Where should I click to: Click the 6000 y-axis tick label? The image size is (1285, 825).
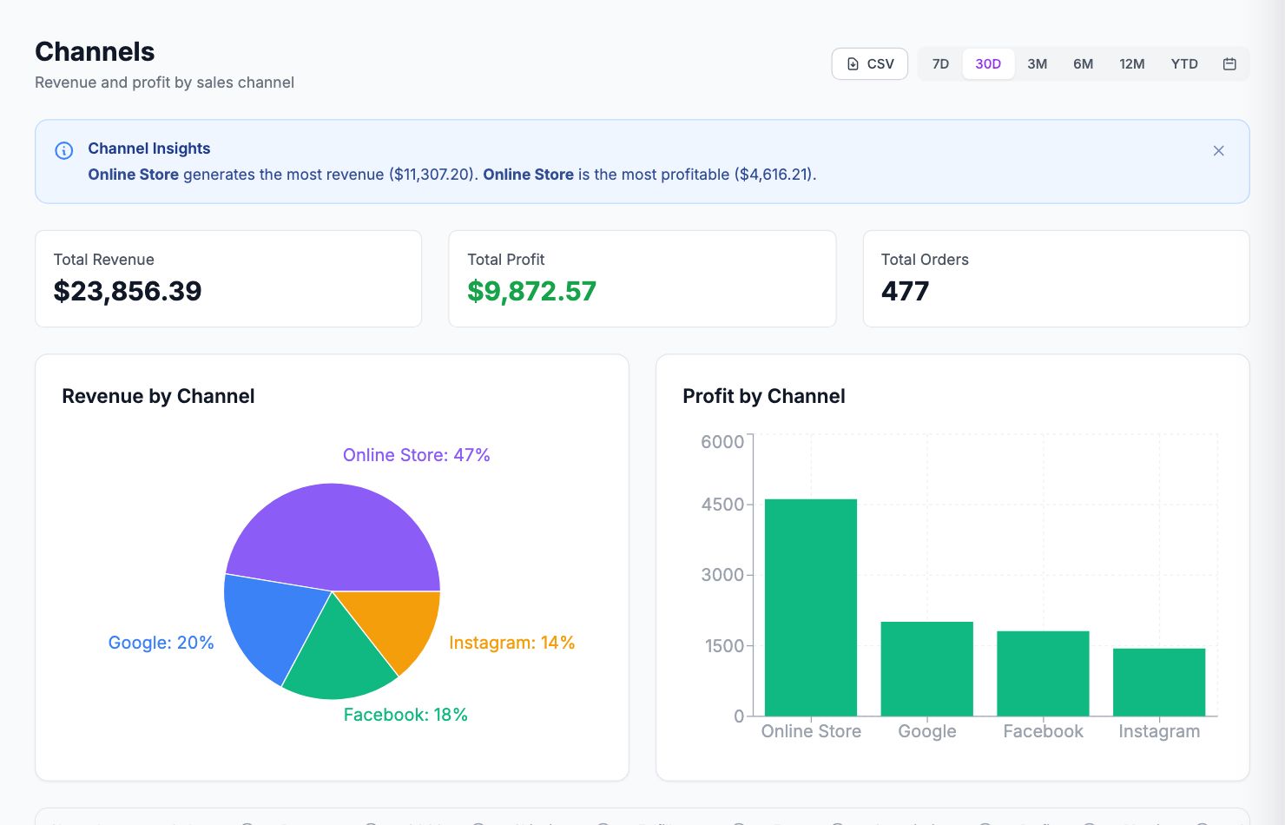click(722, 441)
